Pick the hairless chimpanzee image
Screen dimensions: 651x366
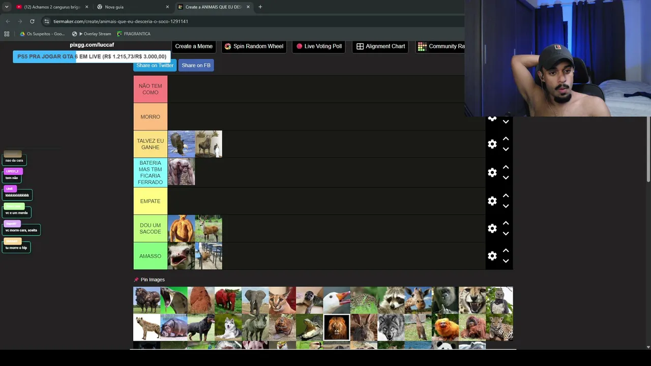(182, 172)
